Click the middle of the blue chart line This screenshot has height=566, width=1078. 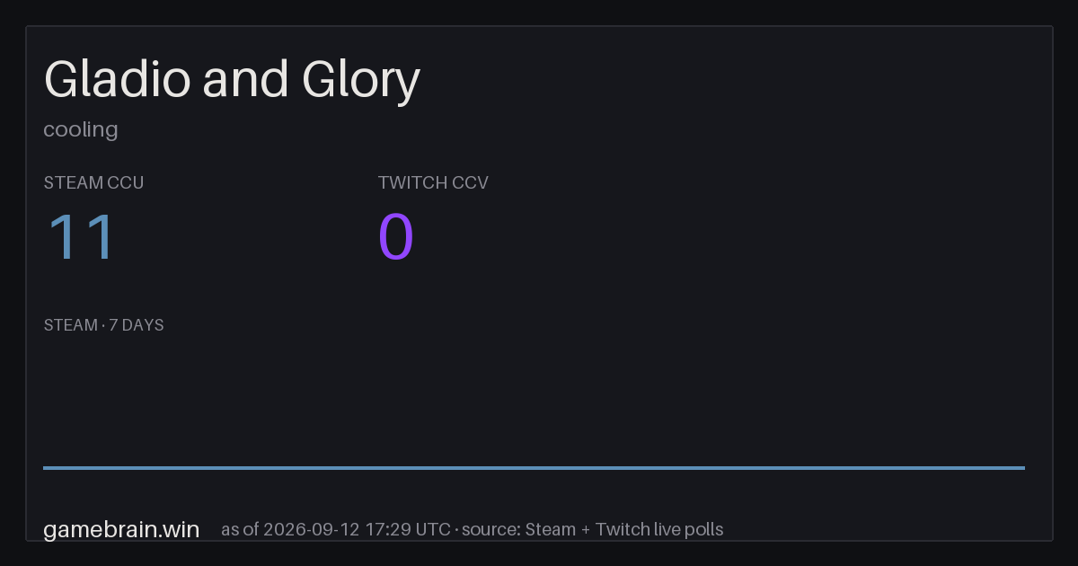[x=534, y=467]
